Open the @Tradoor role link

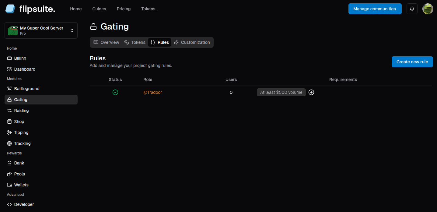coord(153,92)
